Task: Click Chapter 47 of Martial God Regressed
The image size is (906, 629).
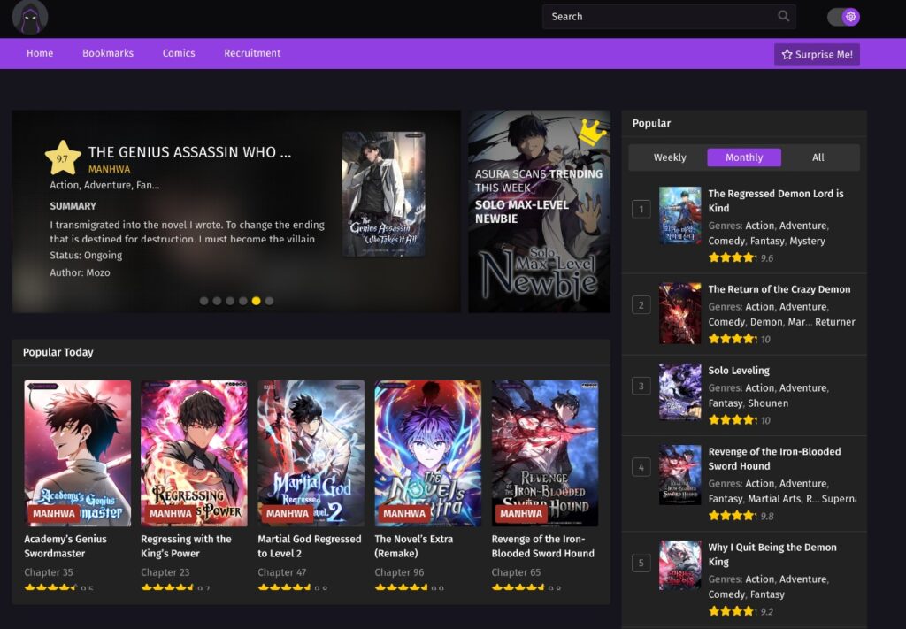Action: (276, 572)
